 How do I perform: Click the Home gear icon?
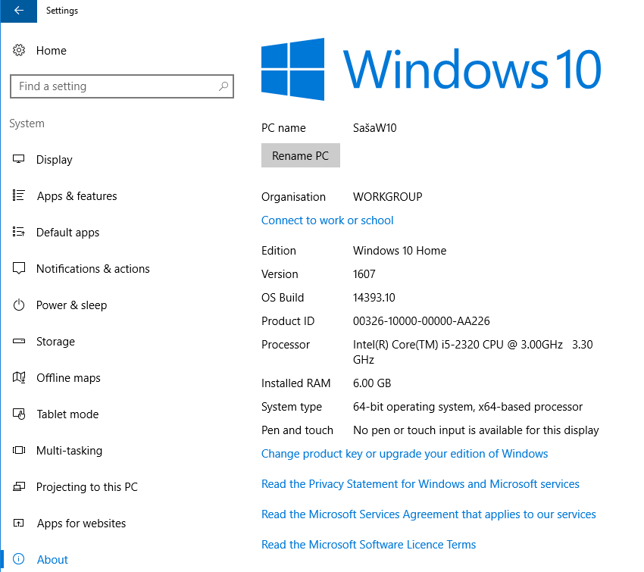point(19,51)
